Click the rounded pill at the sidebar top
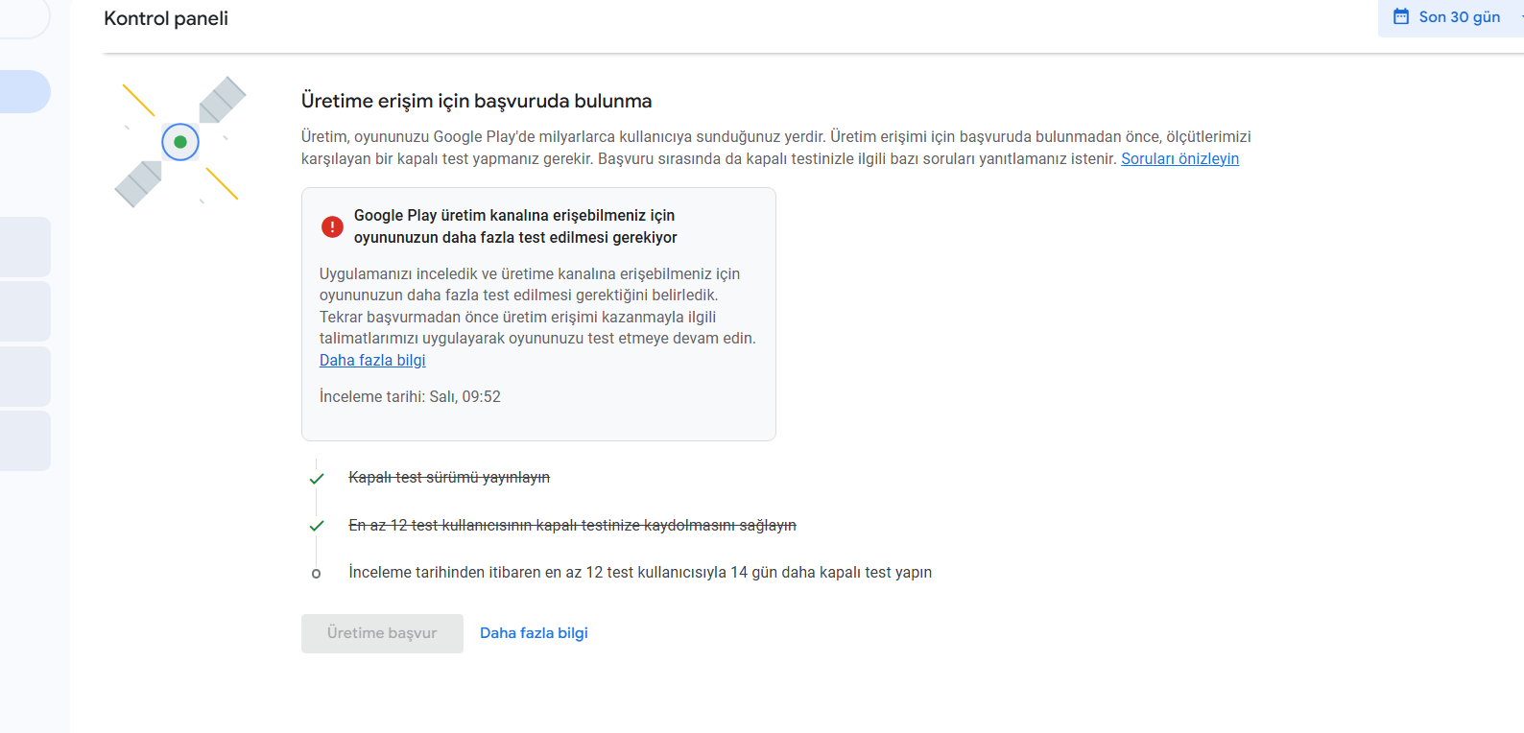The image size is (1524, 733). click(x=25, y=19)
